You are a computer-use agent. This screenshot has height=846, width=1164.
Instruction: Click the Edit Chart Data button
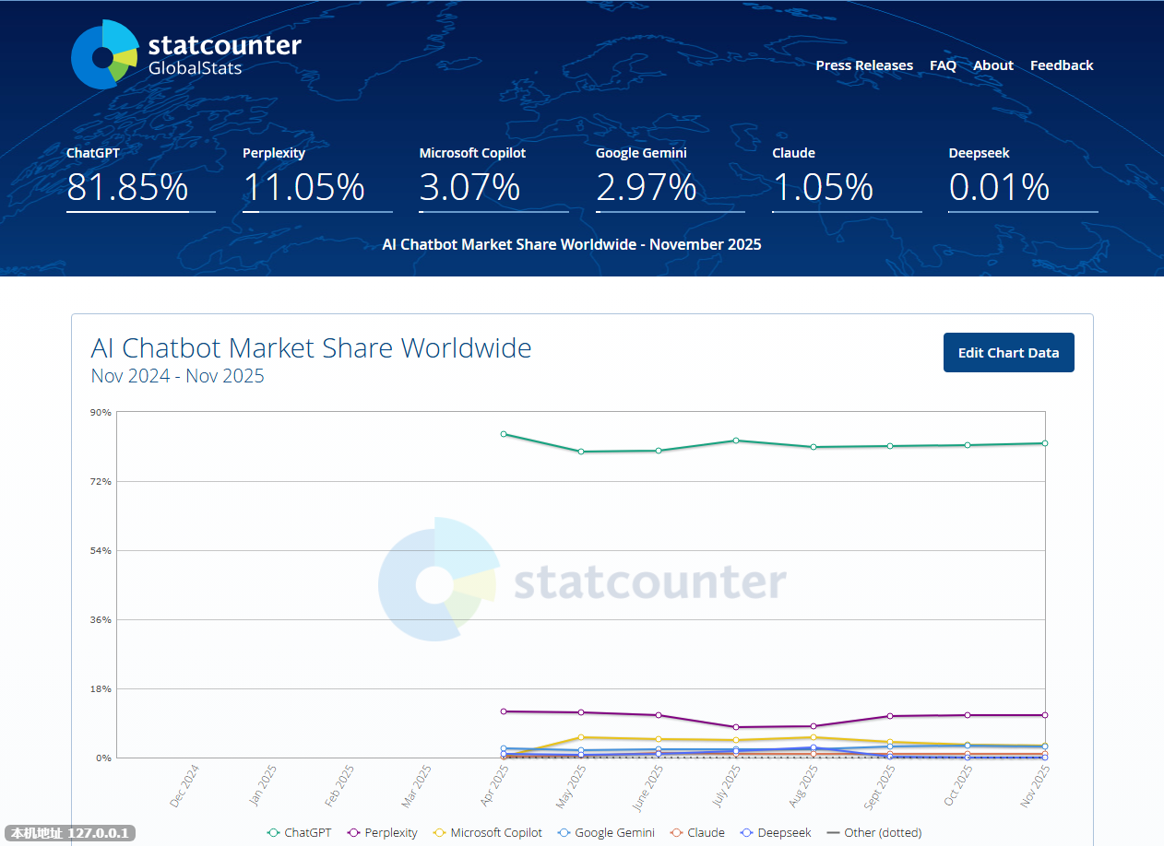click(1008, 353)
